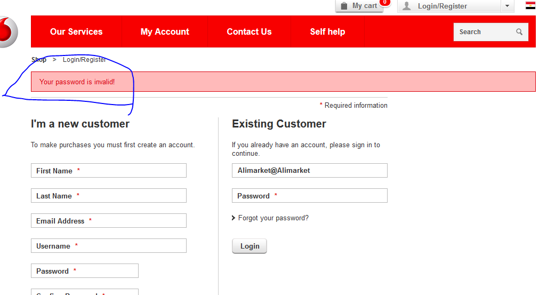
Task: Open the Login/Register dropdown arrow
Action: 507,6
